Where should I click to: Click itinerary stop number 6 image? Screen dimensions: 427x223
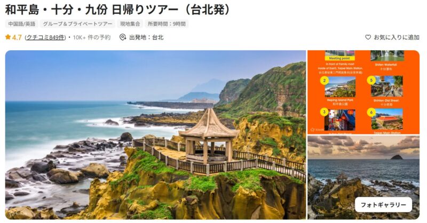(386, 120)
